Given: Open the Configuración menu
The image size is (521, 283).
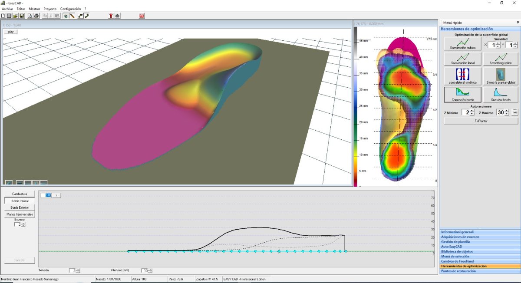Looking at the screenshot, I should tap(70, 9).
